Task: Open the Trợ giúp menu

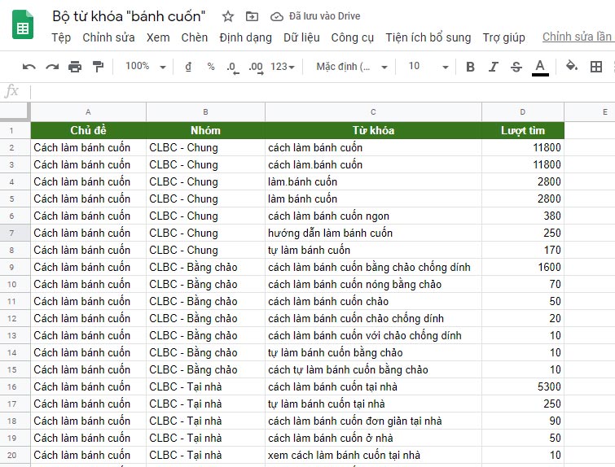Action: coord(503,37)
